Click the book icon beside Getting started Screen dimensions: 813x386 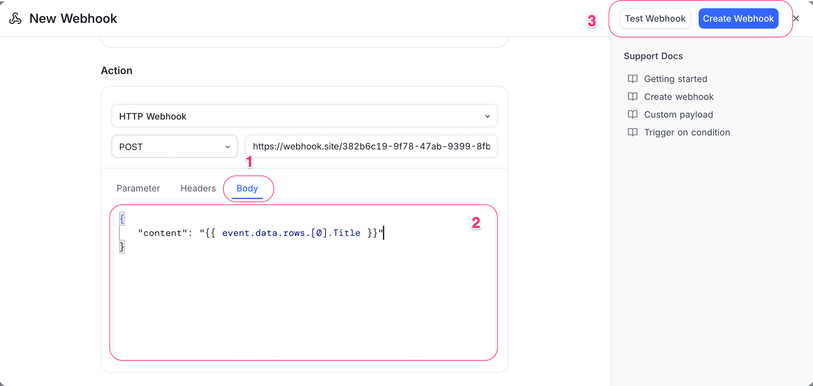pyautogui.click(x=633, y=79)
